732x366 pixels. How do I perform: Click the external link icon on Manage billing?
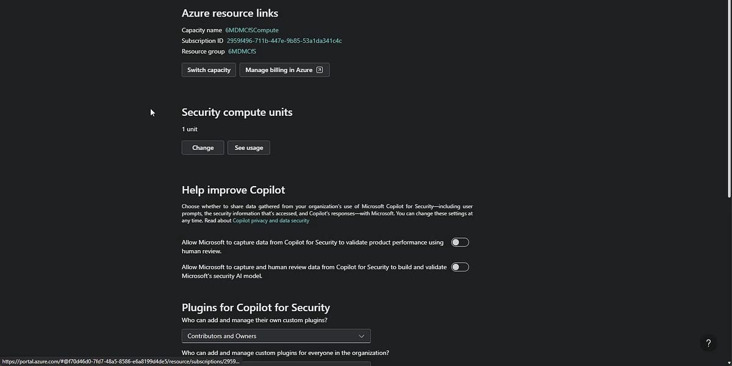320,70
